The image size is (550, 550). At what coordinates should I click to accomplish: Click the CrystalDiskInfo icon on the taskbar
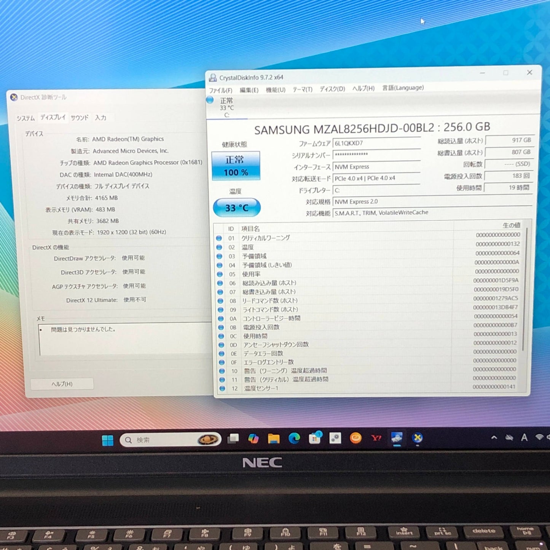click(397, 438)
